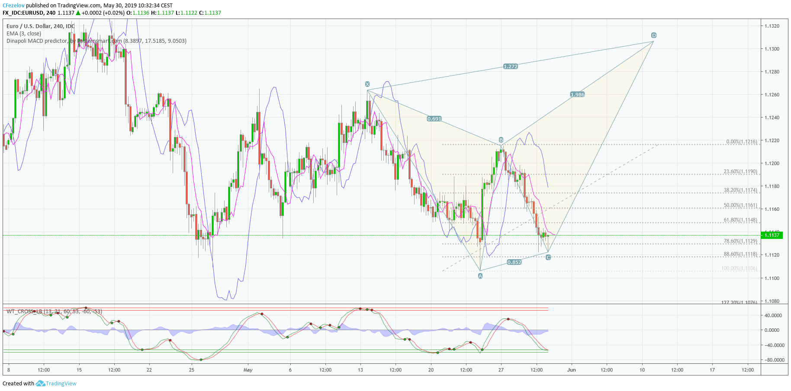Image resolution: width=791 pixels, height=391 pixels.
Task: Click the 1.1320 price axis label
Action: (772, 26)
